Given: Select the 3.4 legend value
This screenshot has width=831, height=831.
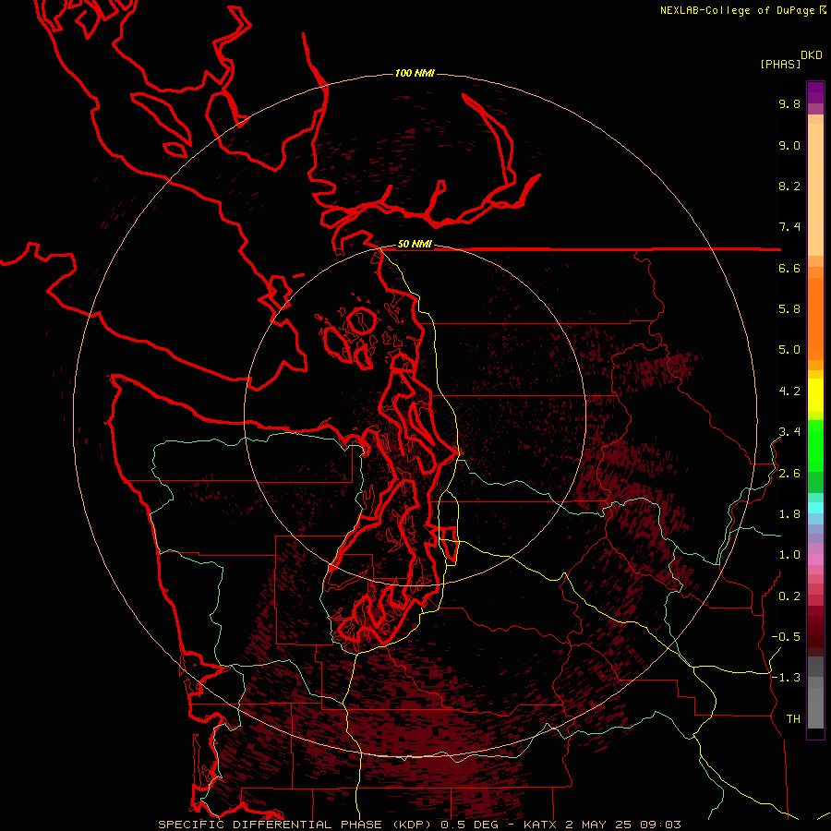Looking at the screenshot, I should (x=789, y=432).
